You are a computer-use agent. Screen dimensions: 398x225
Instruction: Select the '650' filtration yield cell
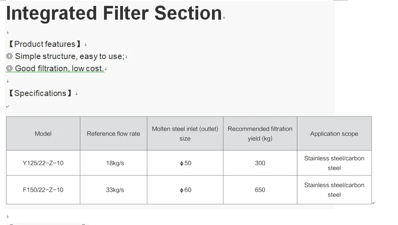(260, 190)
